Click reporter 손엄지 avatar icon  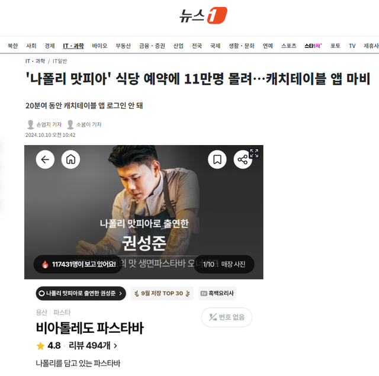30,124
